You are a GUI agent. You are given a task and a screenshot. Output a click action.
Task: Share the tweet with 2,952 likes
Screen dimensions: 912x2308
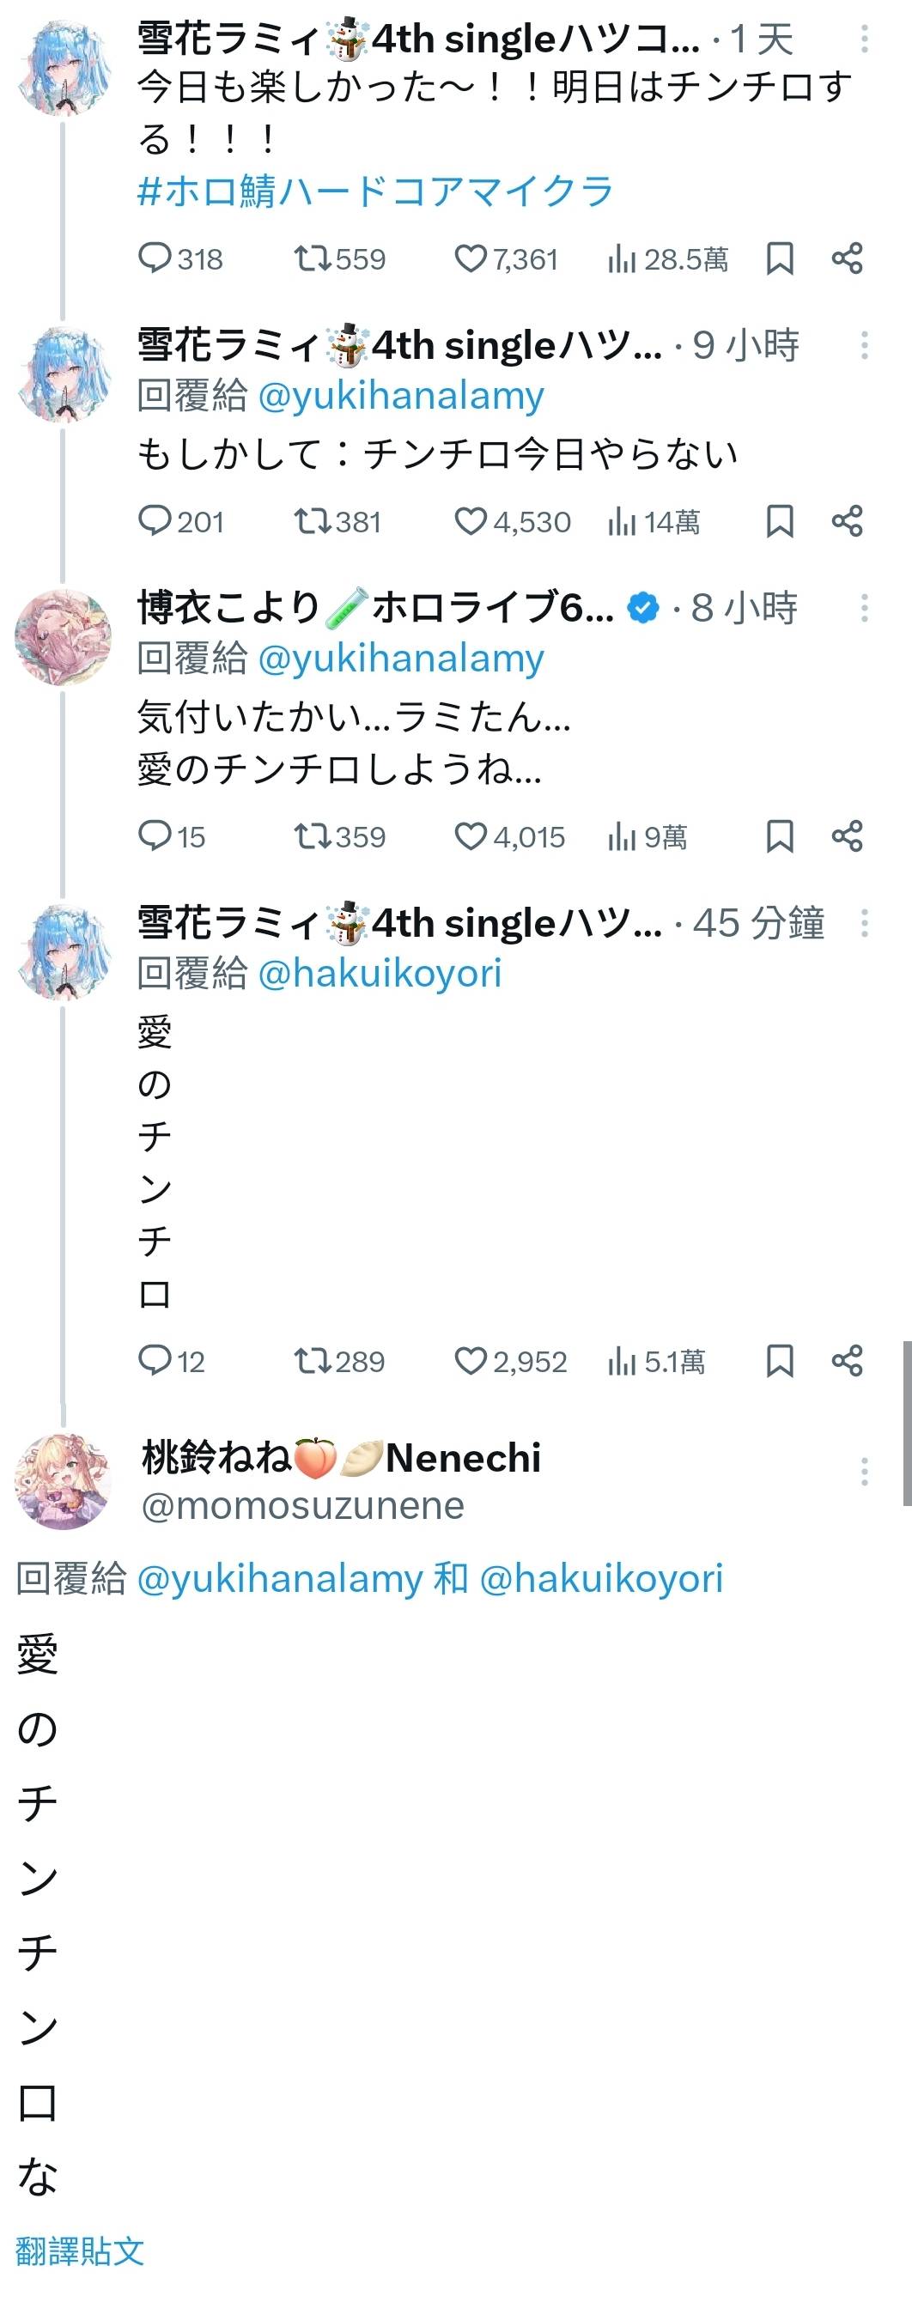[847, 1362]
